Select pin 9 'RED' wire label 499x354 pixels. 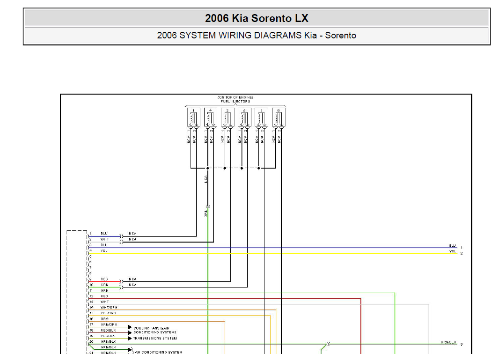pyautogui.click(x=104, y=279)
